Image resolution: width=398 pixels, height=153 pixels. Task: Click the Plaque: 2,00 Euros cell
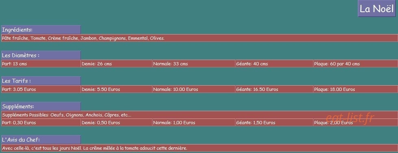pyautogui.click(x=356, y=123)
